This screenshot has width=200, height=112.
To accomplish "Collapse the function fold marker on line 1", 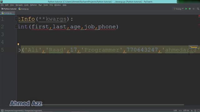I will click(16, 19).
